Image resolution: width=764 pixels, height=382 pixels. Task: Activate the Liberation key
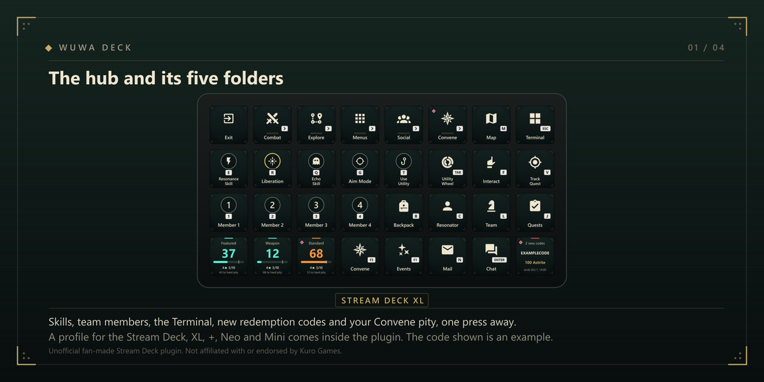(272, 169)
